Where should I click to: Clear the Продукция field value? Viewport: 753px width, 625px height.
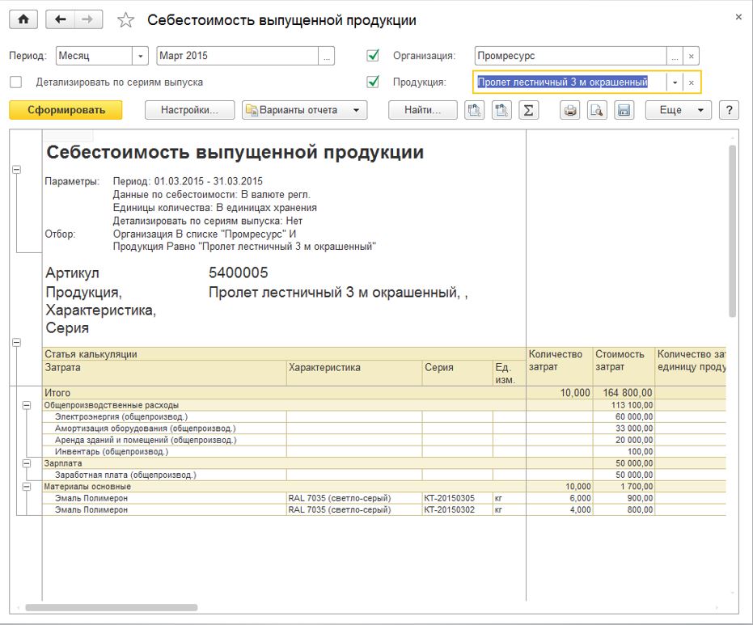pos(691,82)
